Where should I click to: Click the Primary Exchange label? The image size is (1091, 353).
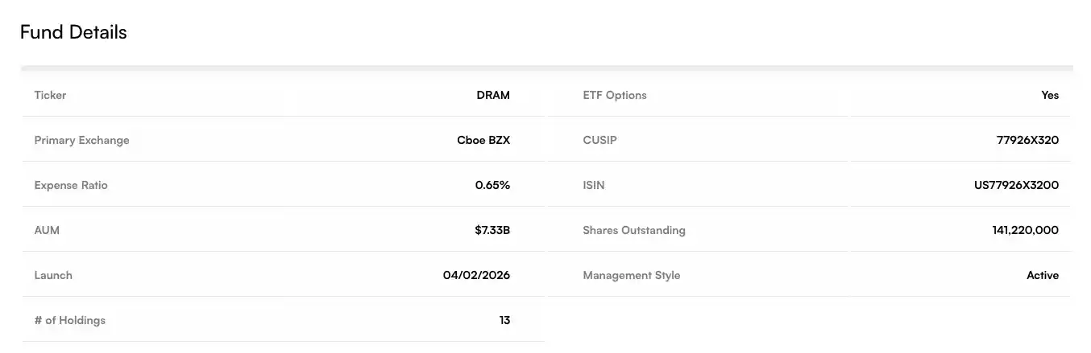click(81, 140)
